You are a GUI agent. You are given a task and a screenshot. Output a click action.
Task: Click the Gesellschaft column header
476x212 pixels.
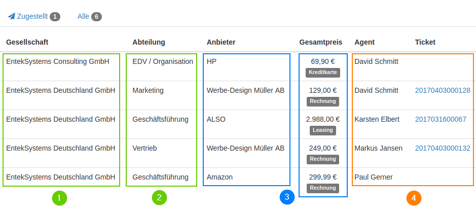coord(27,42)
